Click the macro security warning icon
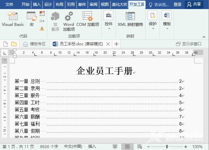The width and height of the screenshot is (209, 150). [42, 28]
